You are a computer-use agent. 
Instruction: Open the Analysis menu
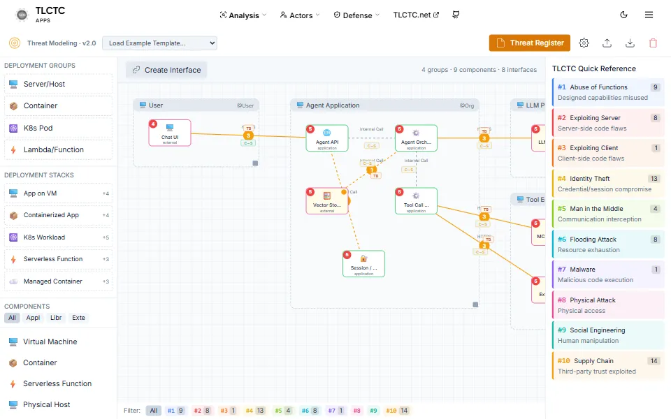click(x=243, y=15)
